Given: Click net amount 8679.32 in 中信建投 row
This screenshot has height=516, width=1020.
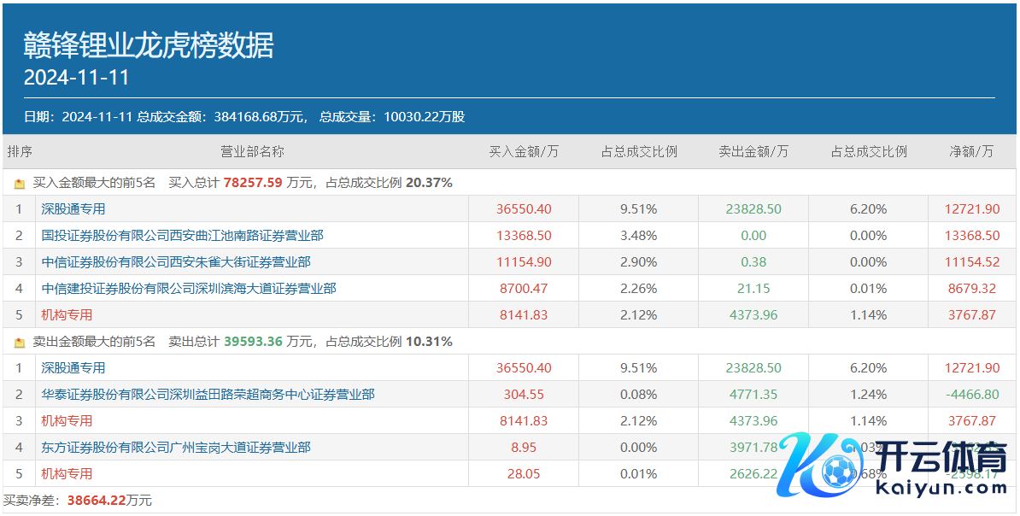Looking at the screenshot, I should coord(972,288).
